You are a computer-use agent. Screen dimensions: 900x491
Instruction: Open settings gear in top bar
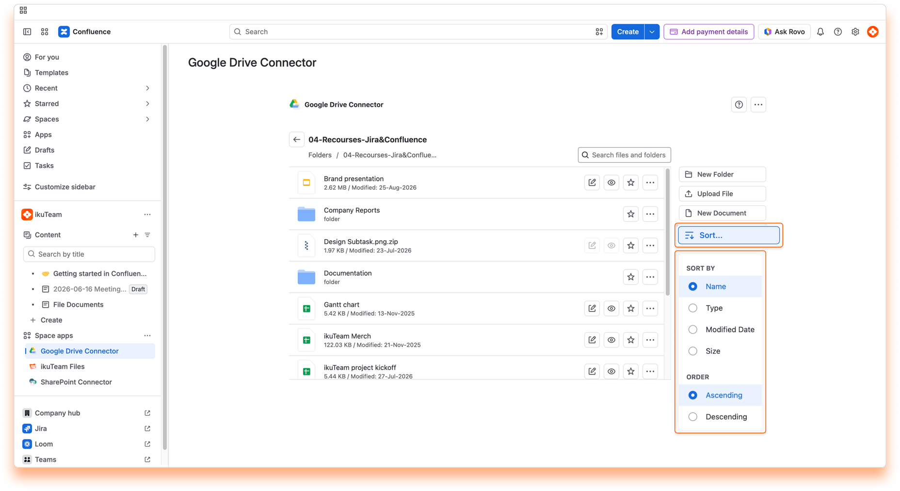pos(855,31)
